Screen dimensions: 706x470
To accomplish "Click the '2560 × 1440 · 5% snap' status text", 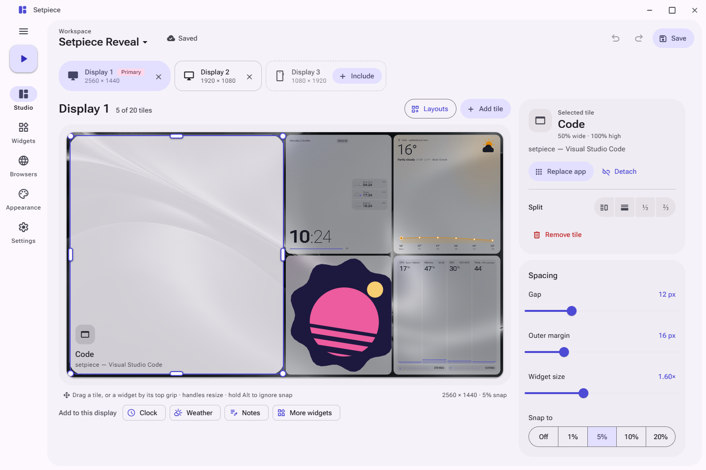I will [x=475, y=395].
